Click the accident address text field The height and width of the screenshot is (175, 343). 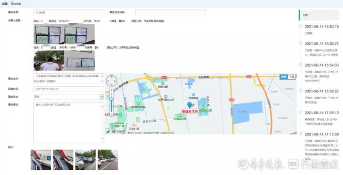69,78
